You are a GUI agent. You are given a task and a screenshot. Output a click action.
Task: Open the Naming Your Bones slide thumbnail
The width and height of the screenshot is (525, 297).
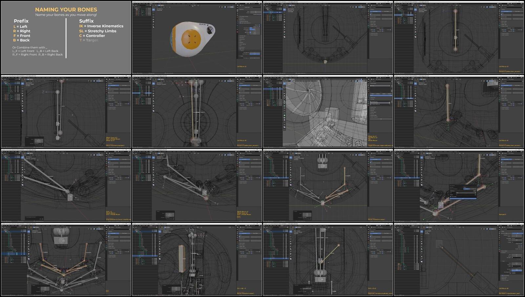(66, 37)
